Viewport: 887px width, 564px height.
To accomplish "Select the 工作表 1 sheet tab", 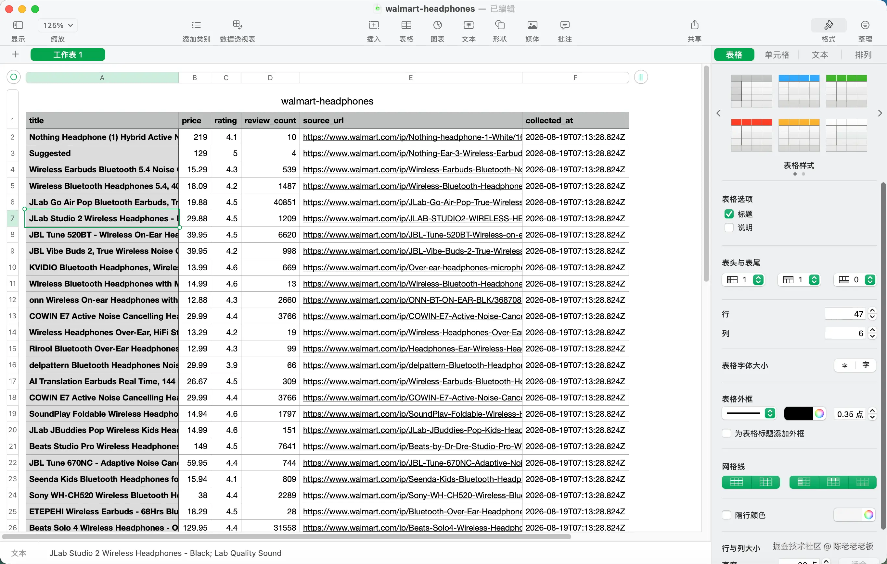I will pyautogui.click(x=68, y=55).
